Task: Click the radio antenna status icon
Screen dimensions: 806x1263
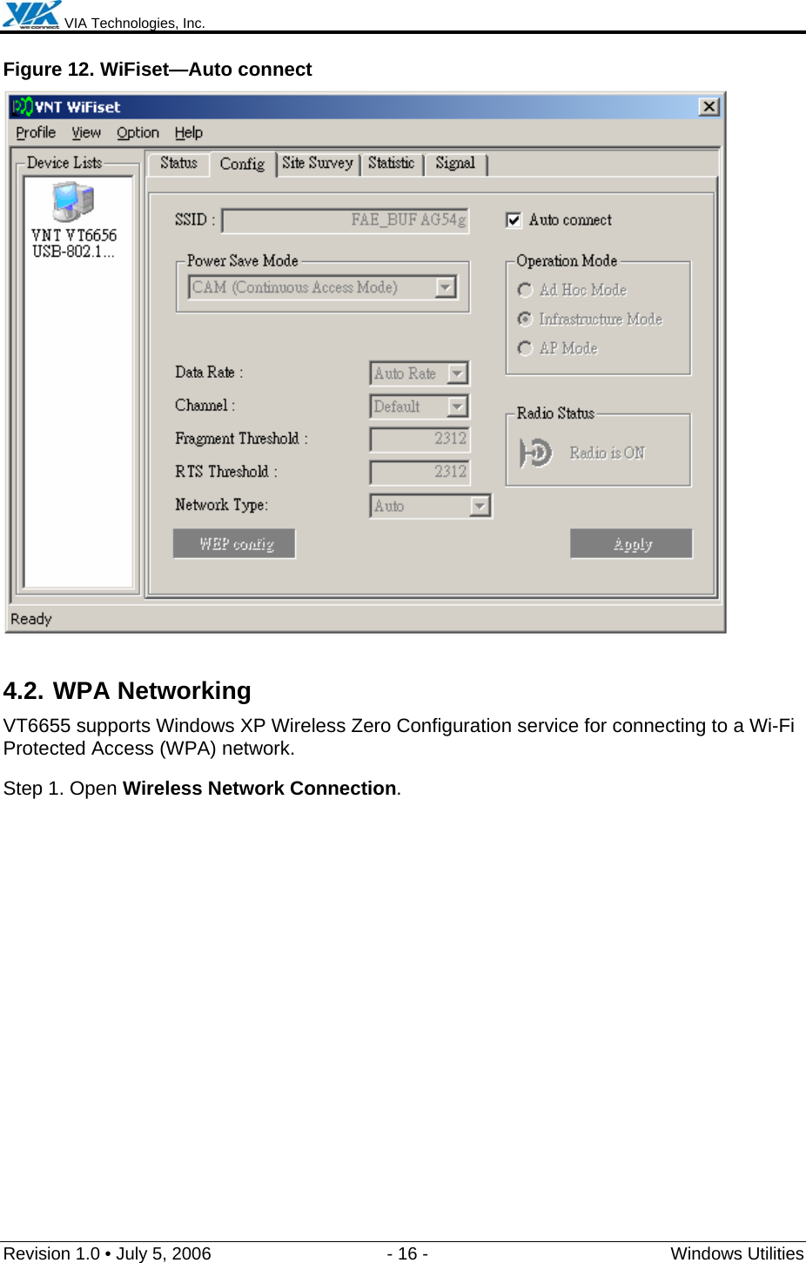Action: tap(535, 453)
